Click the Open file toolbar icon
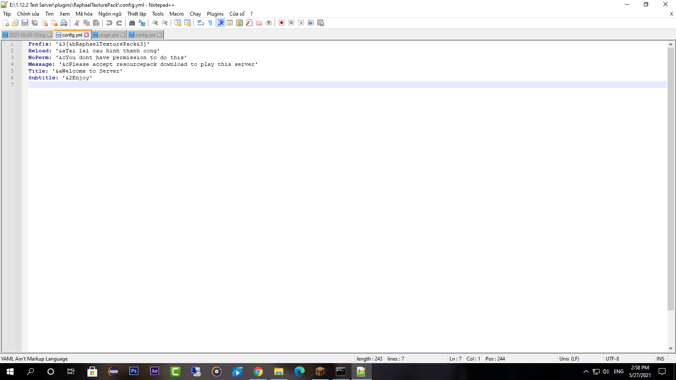Viewport: 676px width, 380px height. coord(15,23)
